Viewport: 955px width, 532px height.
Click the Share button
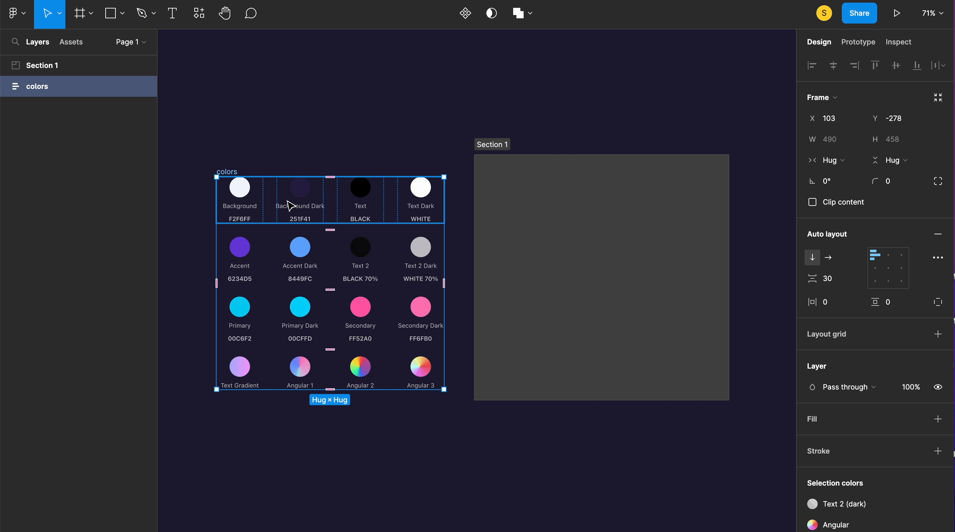coord(859,13)
